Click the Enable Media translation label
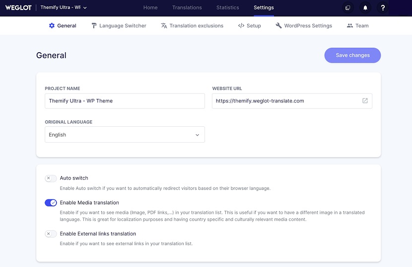This screenshot has height=267, width=412. [89, 202]
